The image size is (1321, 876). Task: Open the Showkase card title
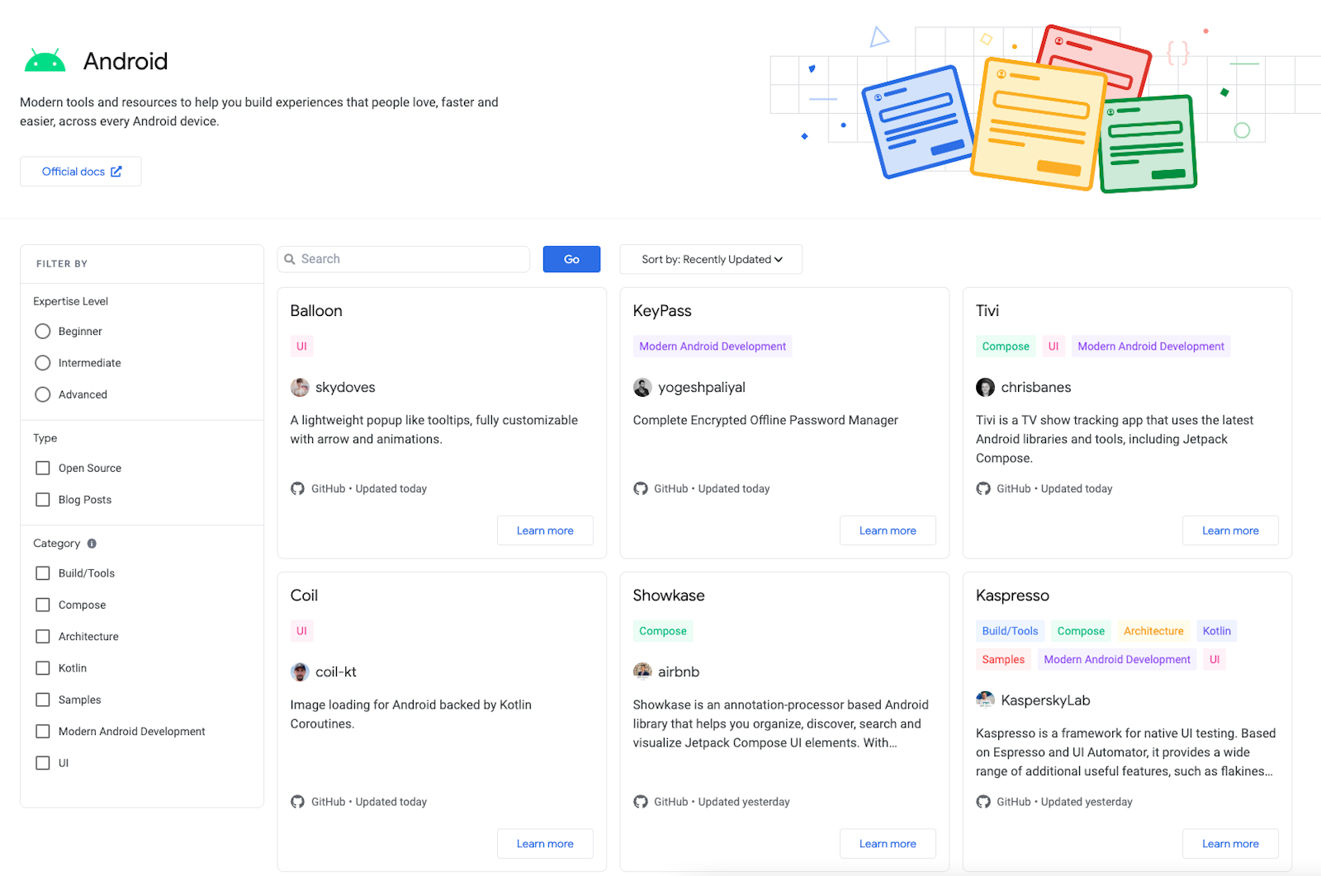669,596
